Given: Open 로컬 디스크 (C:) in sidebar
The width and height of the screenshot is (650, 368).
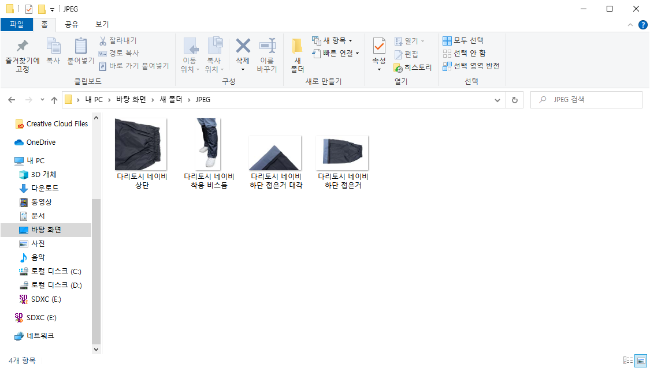Looking at the screenshot, I should [51, 271].
